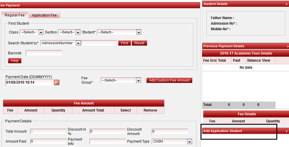
Task: Open the payment date calendar picker
Action: pyautogui.click(x=57, y=82)
